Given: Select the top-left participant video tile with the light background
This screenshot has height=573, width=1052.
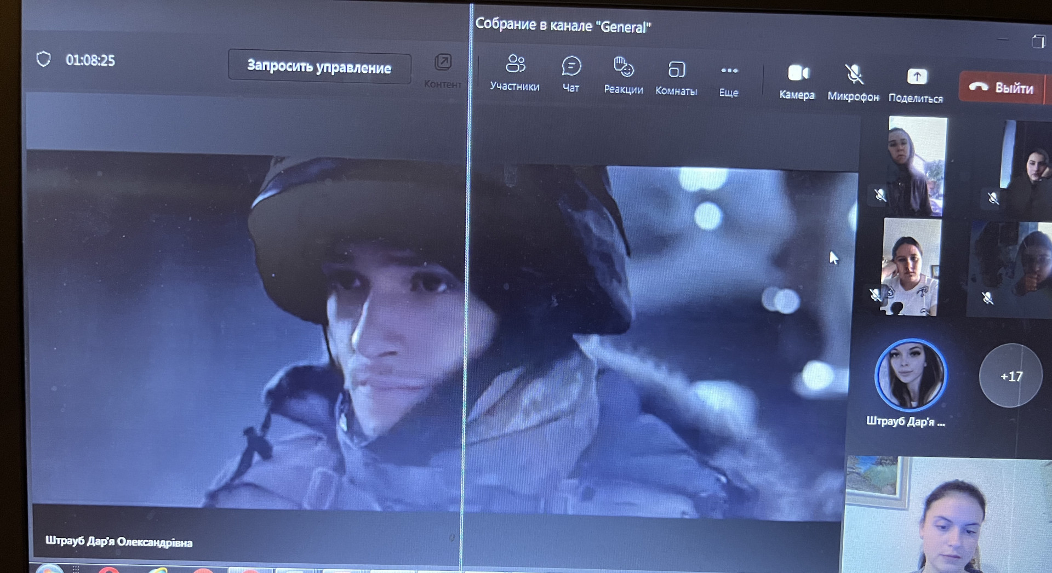Looking at the screenshot, I should (x=917, y=166).
